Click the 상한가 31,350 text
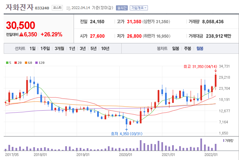 click(x=156, y=22)
